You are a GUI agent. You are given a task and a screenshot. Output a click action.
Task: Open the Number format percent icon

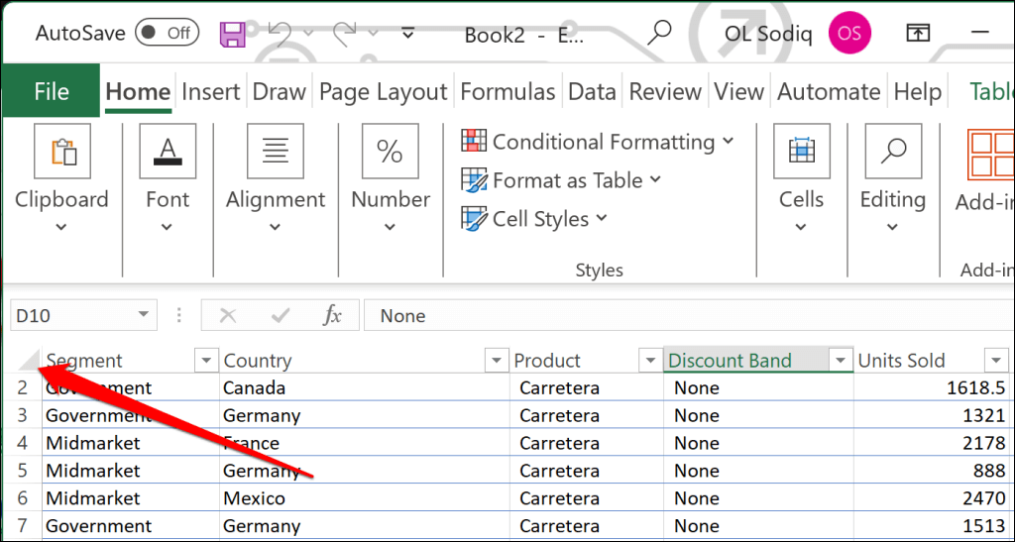coord(390,152)
